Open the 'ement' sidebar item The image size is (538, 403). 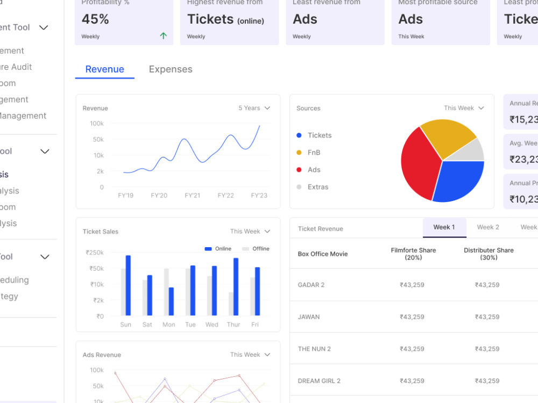pyautogui.click(x=12, y=51)
